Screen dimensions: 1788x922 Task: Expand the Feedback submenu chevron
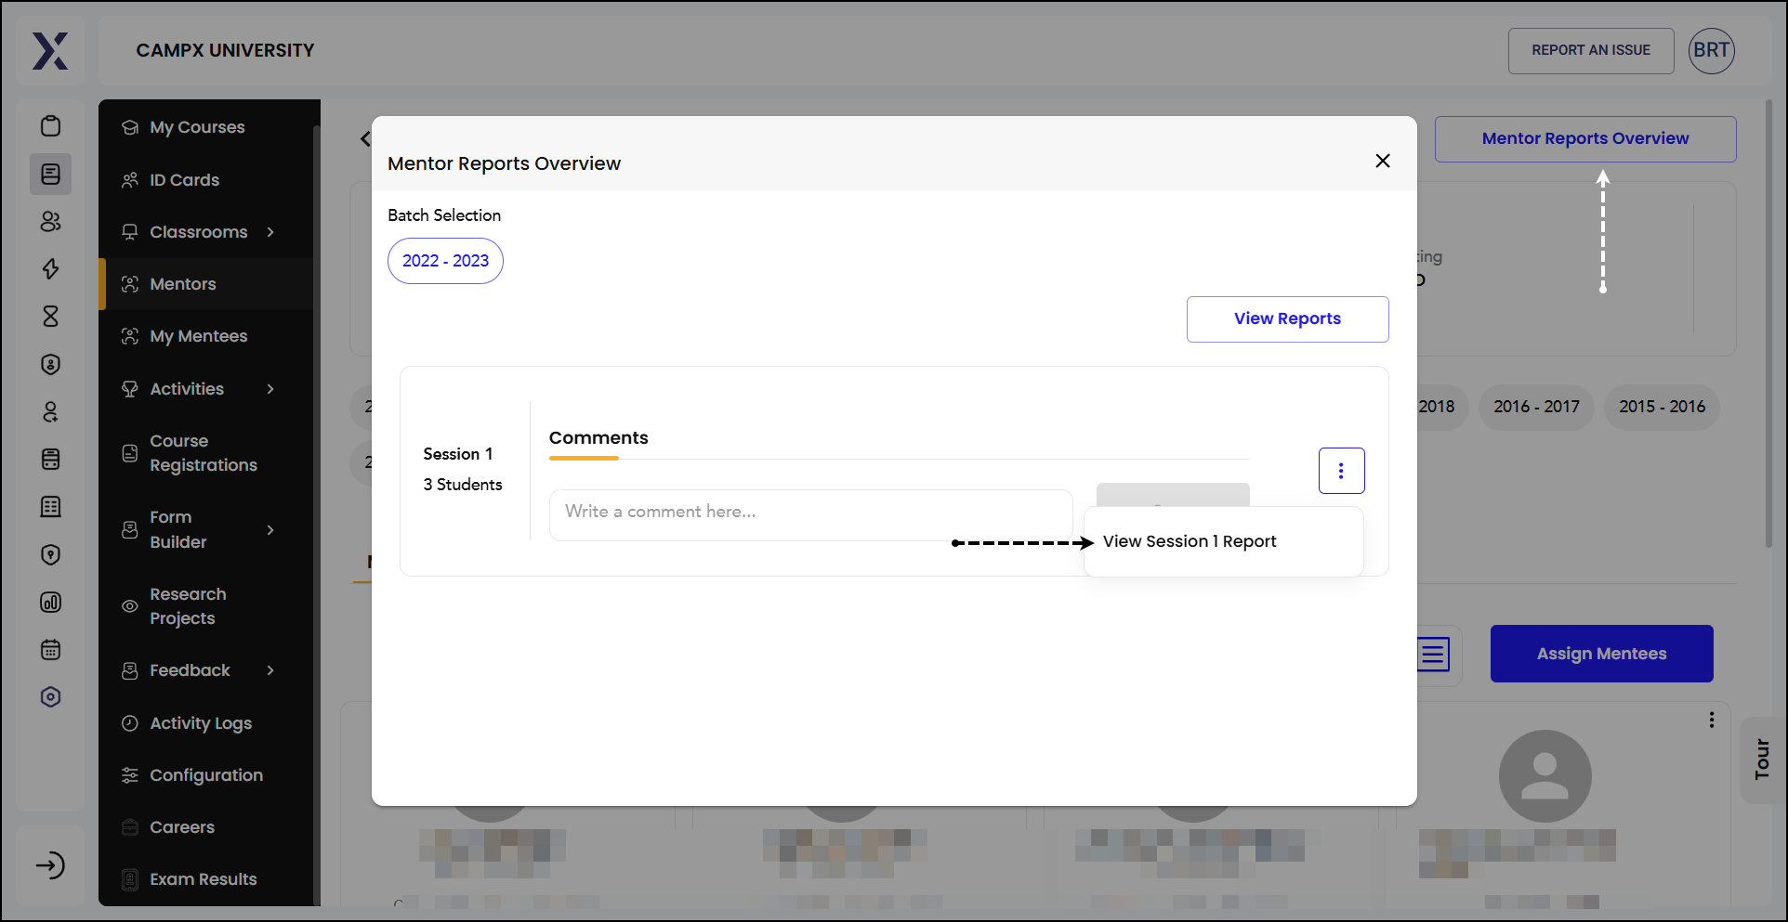[270, 670]
